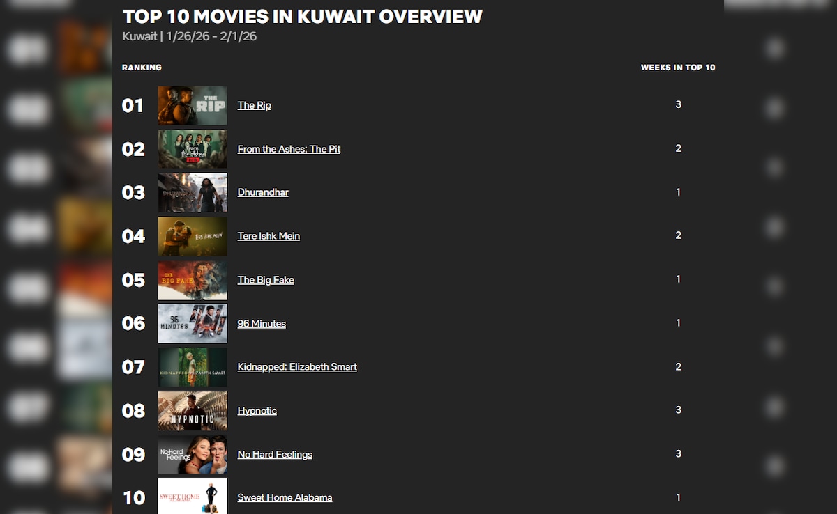The height and width of the screenshot is (514, 837).
Task: Select the Dhurandhar movie poster
Action: [x=193, y=192]
